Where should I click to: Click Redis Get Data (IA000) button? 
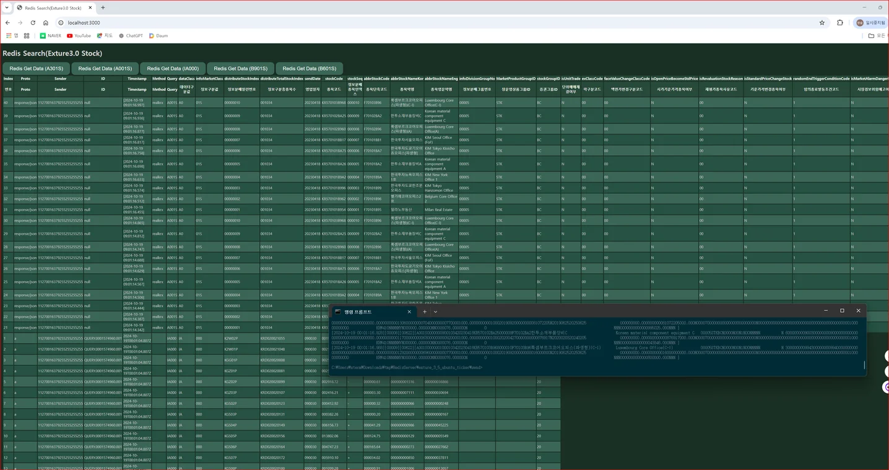point(173,69)
